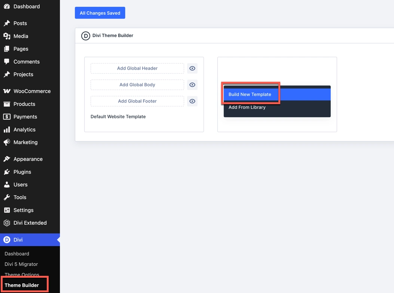Screen dimensions: 394x293
Task: Click the Settings sliders icon
Action: pos(7,210)
